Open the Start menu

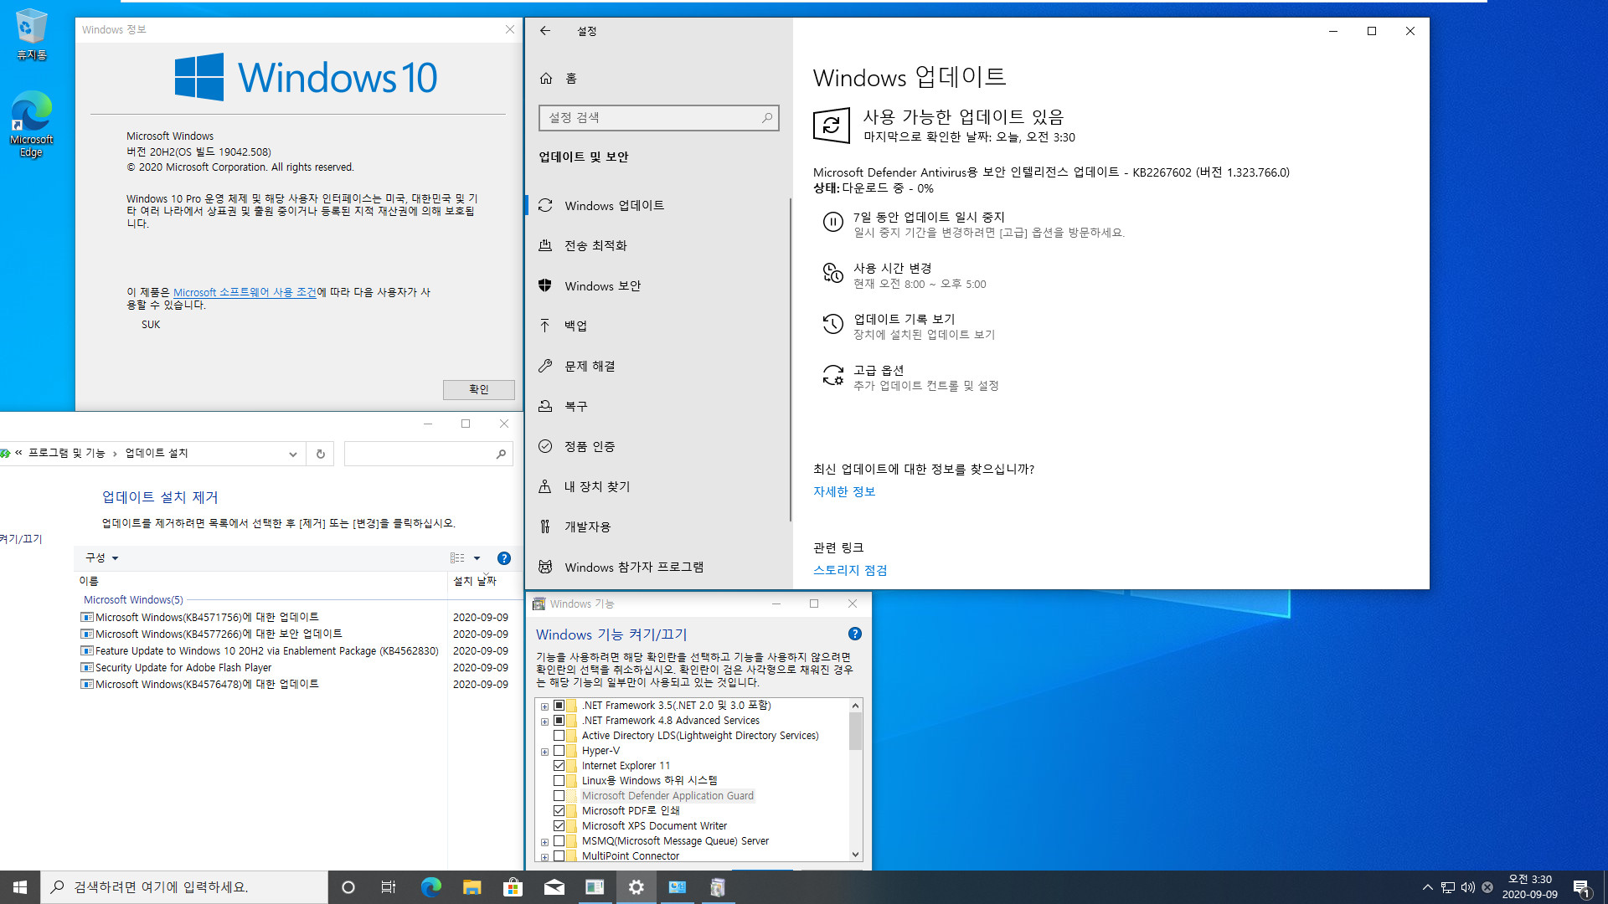pos(20,887)
